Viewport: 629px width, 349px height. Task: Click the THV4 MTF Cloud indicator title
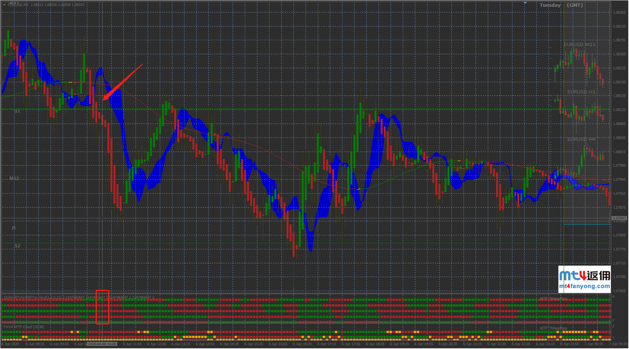click(x=24, y=327)
